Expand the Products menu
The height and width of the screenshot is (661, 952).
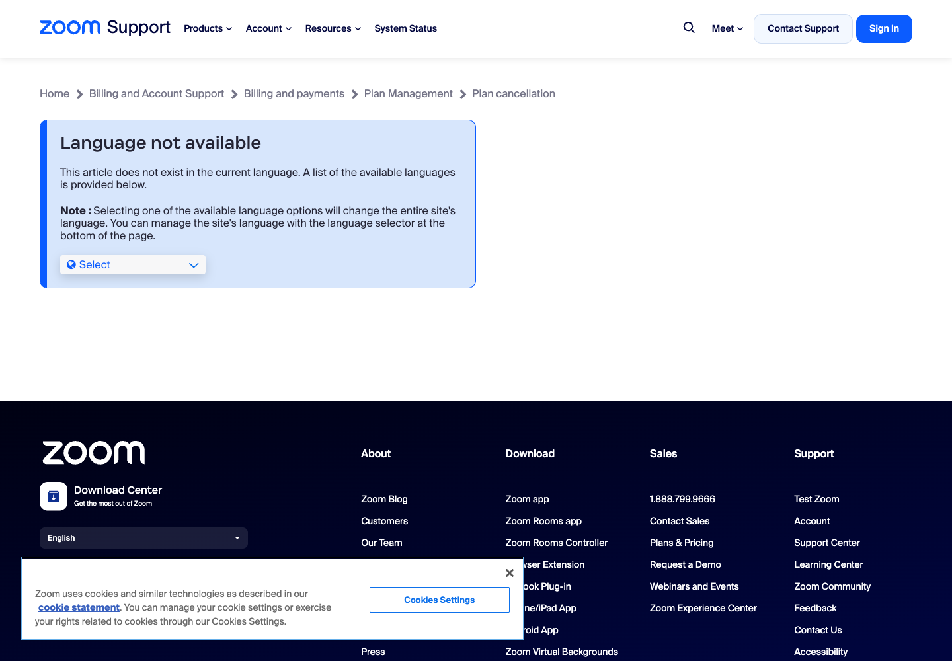[208, 28]
